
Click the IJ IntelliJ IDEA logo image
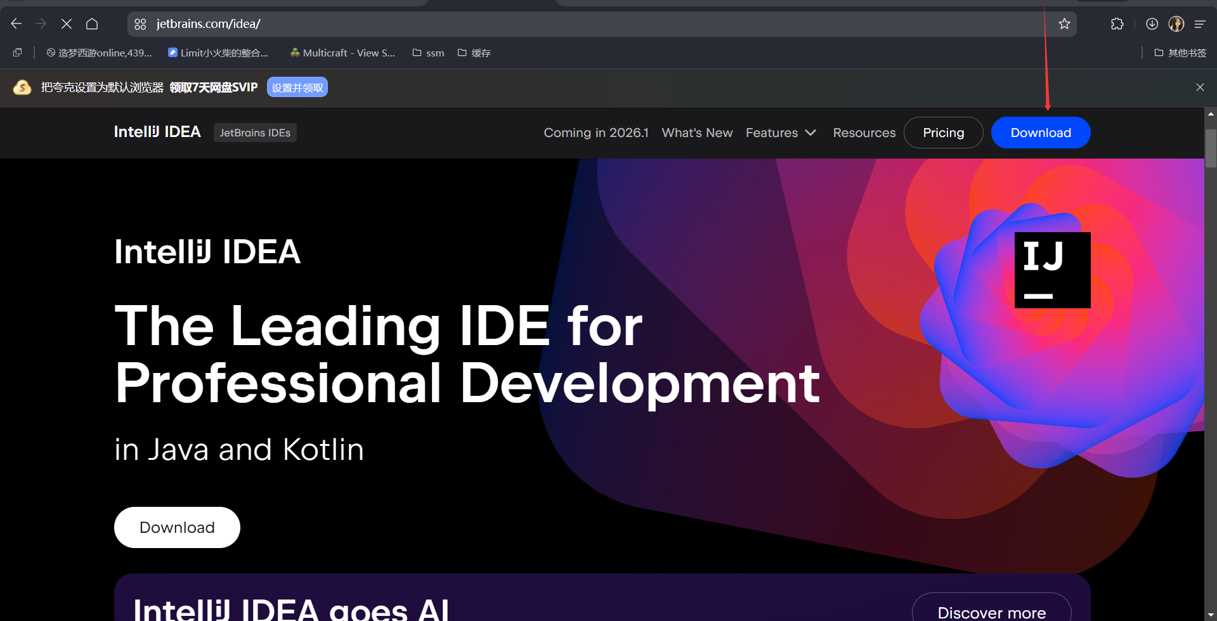1053,270
